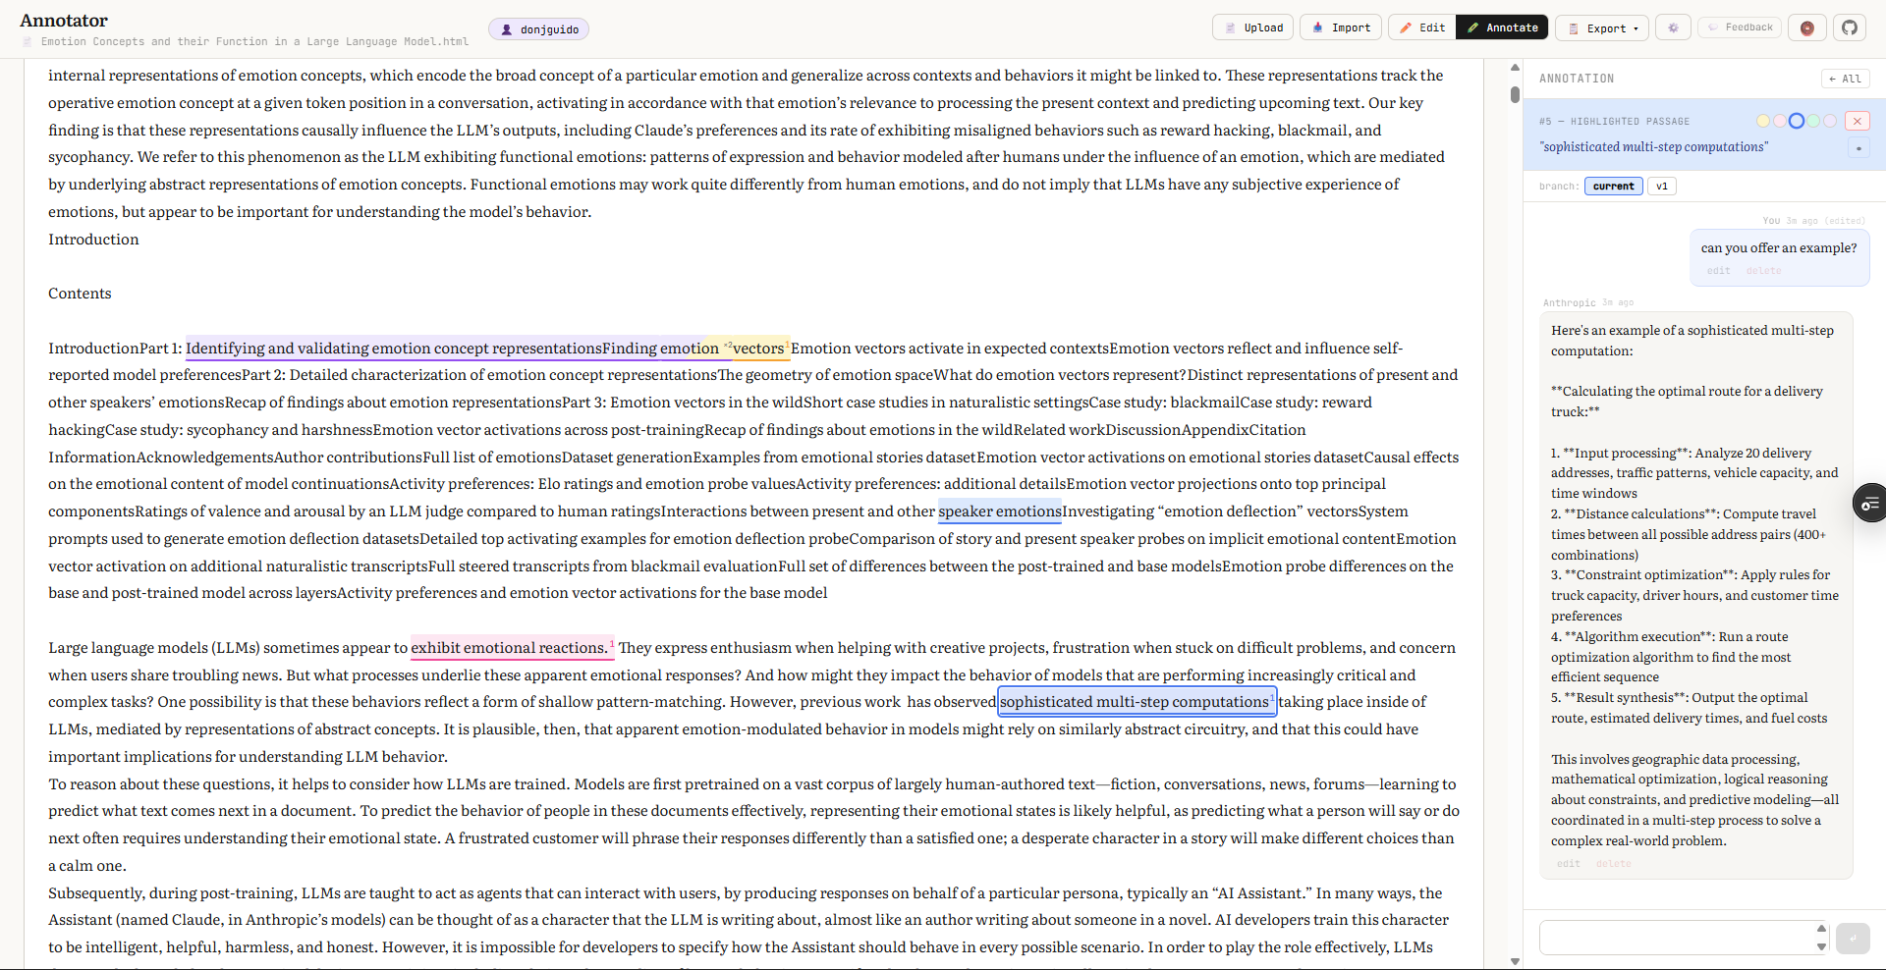The image size is (1886, 970).
Task: Click the Annotator app title
Action: point(64,21)
